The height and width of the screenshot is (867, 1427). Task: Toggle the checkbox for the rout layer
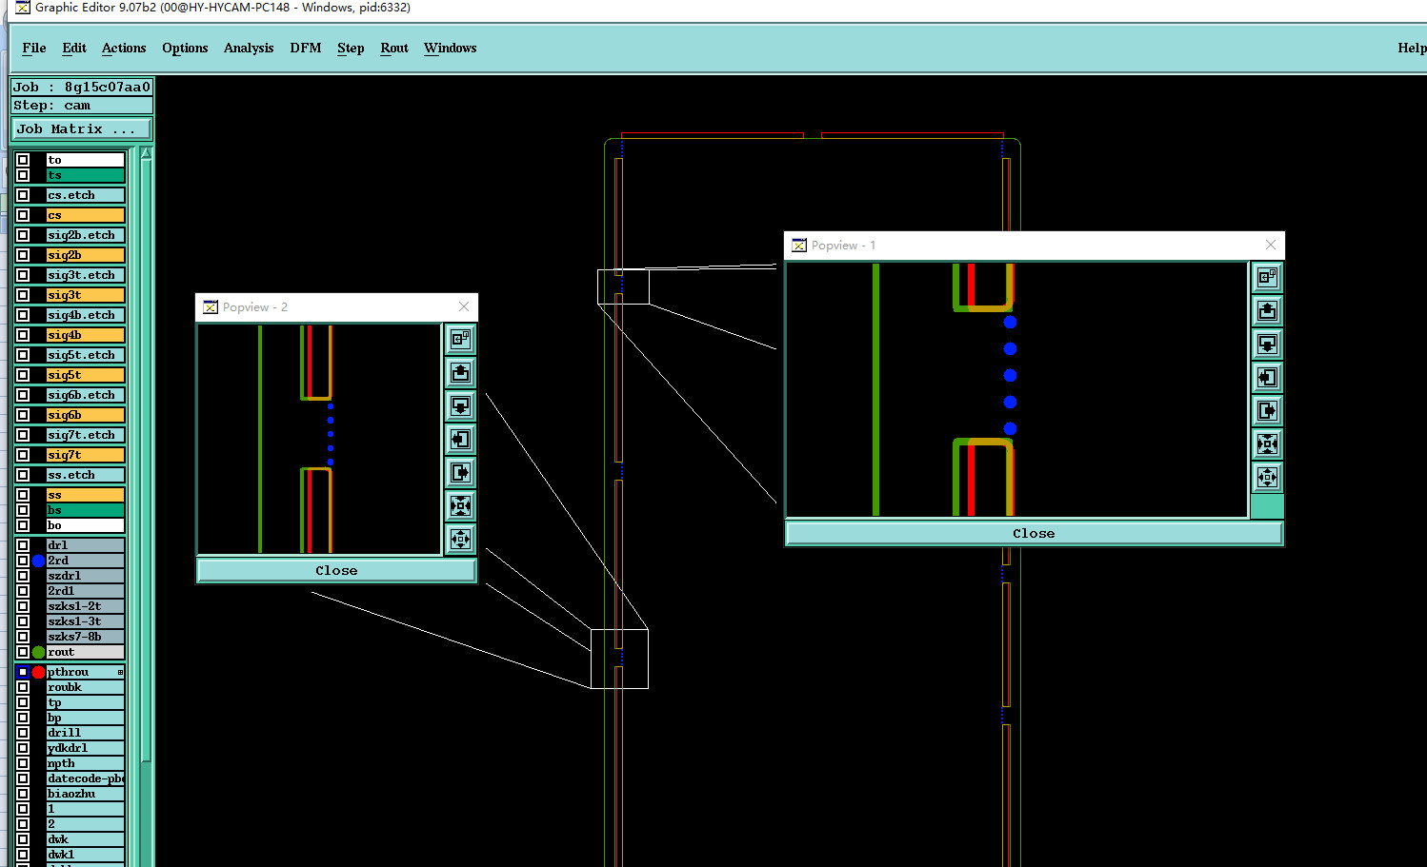23,652
